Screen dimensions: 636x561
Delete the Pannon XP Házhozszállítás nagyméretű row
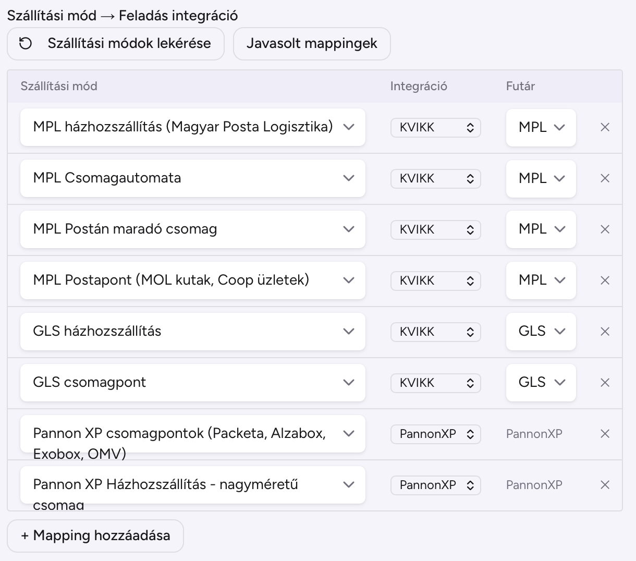coord(605,485)
